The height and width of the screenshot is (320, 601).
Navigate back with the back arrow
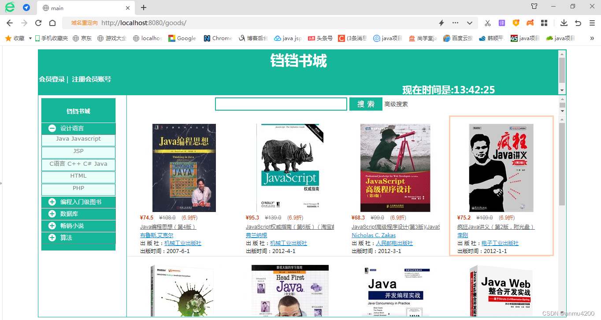pos(9,23)
